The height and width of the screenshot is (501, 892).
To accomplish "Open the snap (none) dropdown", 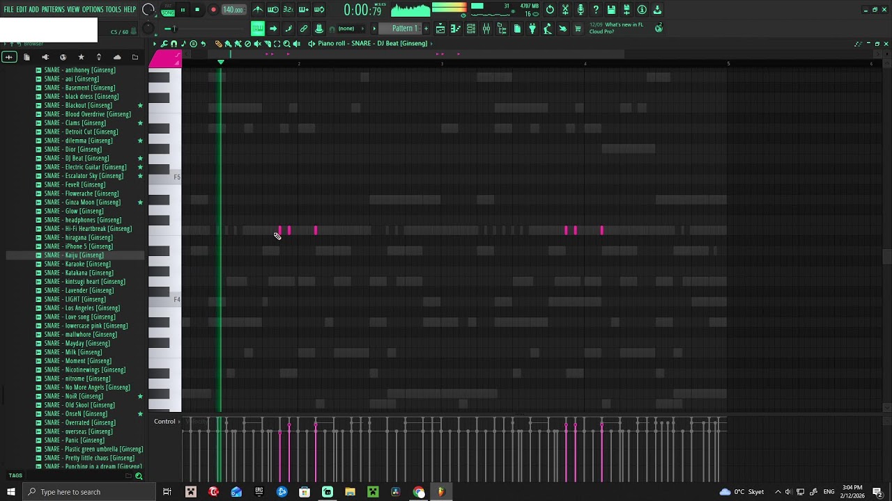I will (x=351, y=29).
